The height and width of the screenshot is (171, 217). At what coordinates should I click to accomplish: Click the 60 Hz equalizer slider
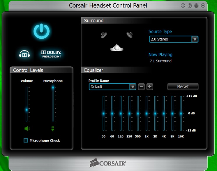(x=112, y=113)
